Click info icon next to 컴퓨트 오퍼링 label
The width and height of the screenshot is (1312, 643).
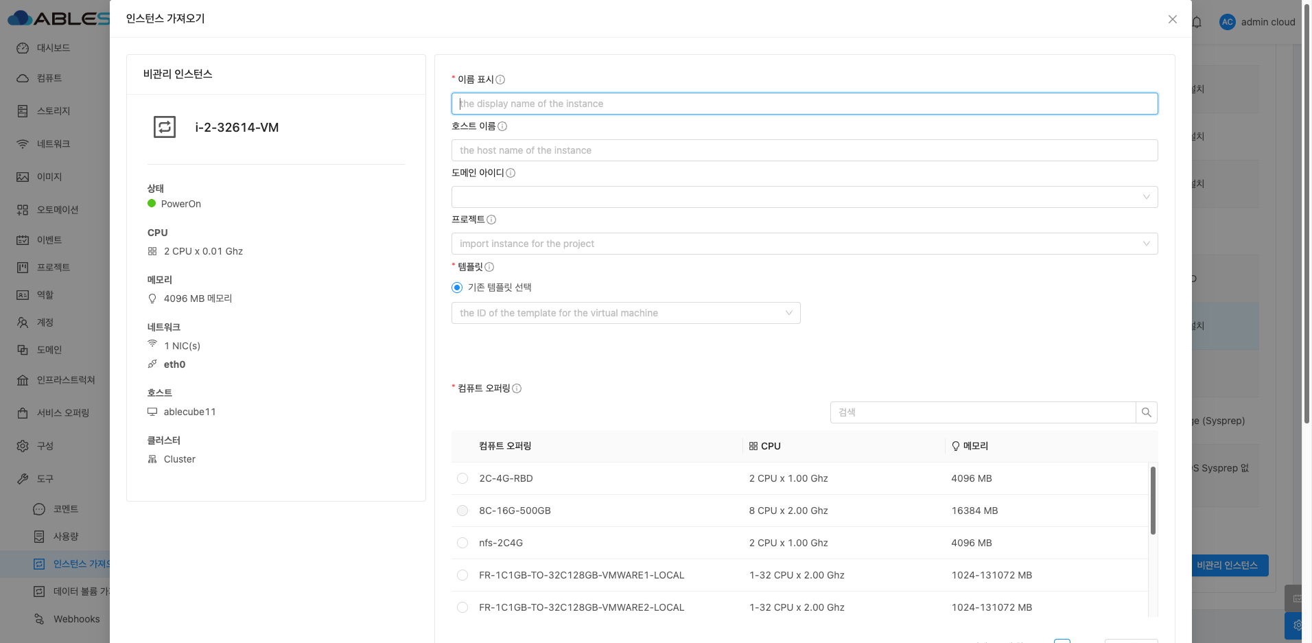[x=517, y=388]
